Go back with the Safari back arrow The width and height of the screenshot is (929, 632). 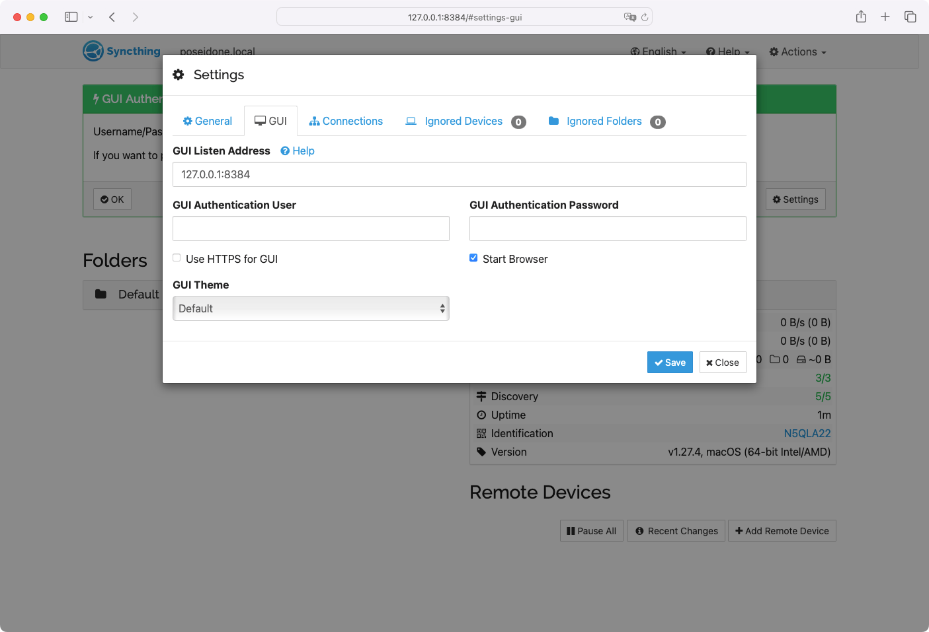[112, 17]
